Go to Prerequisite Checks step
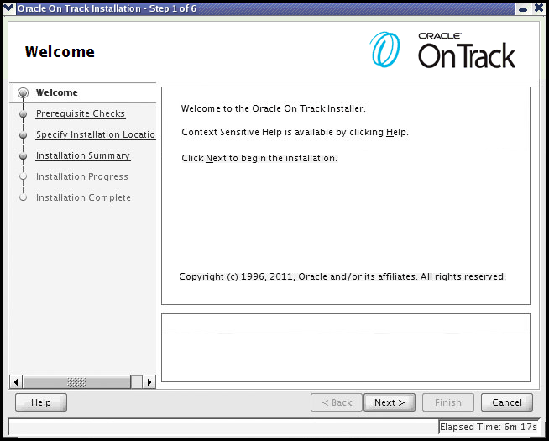Image resolution: width=549 pixels, height=441 pixels. pyautogui.click(x=81, y=113)
